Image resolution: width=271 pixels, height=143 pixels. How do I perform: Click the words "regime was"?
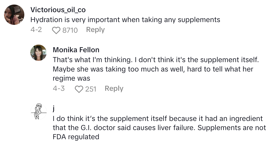71,78
